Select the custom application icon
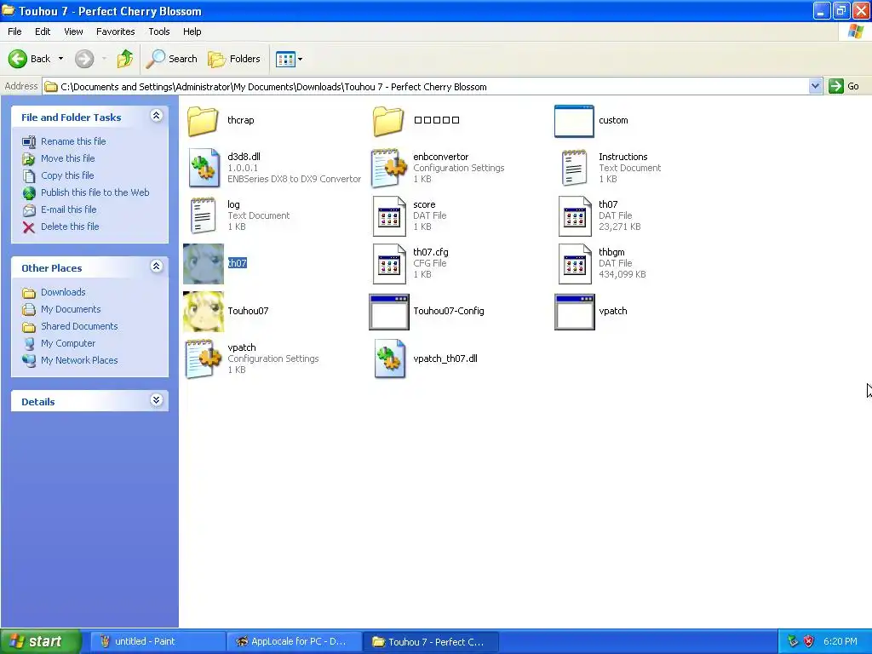 pos(574,121)
